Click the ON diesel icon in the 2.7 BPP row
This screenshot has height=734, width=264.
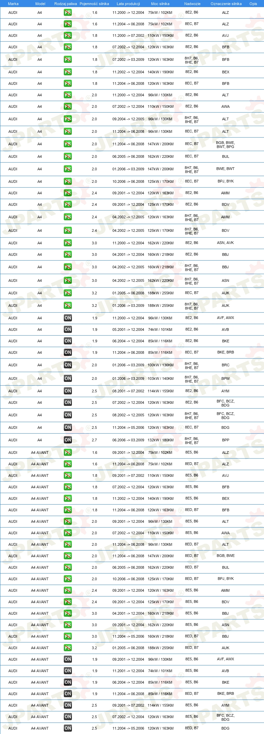[x=68, y=440]
